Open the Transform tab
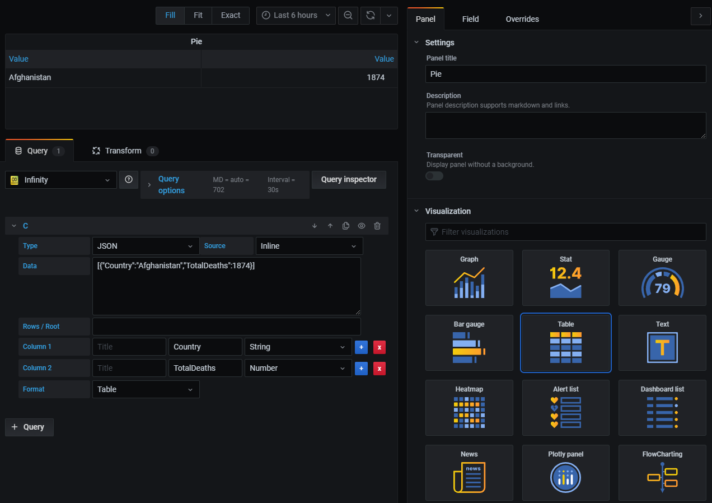Screen dimensions: 712x503 [x=125, y=151]
